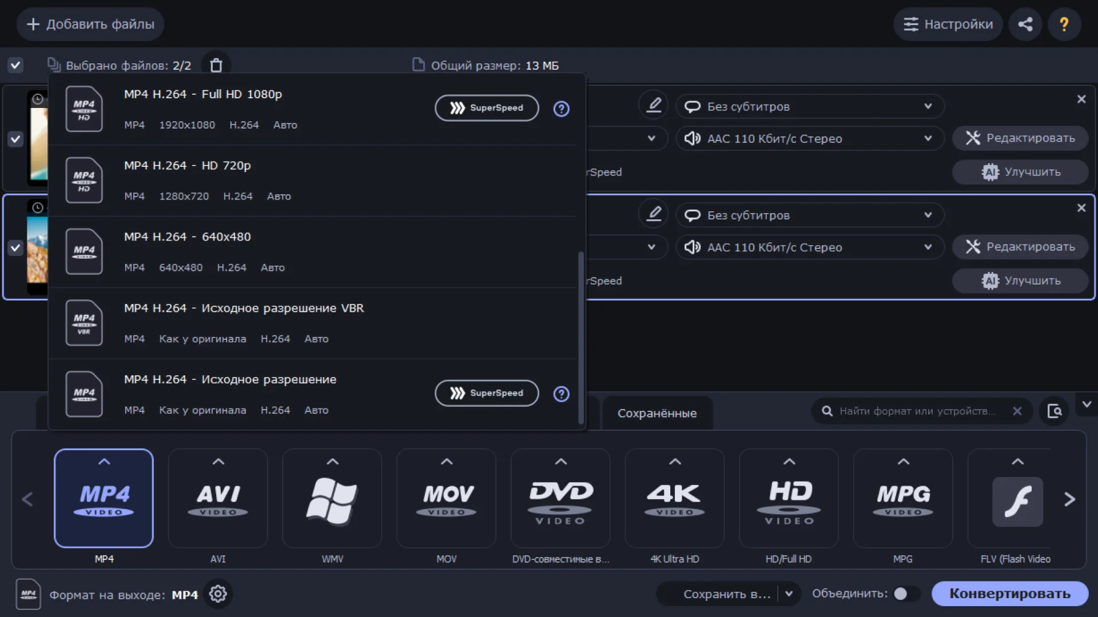Uncheck the second file's checkbox
The width and height of the screenshot is (1098, 617).
(x=15, y=248)
